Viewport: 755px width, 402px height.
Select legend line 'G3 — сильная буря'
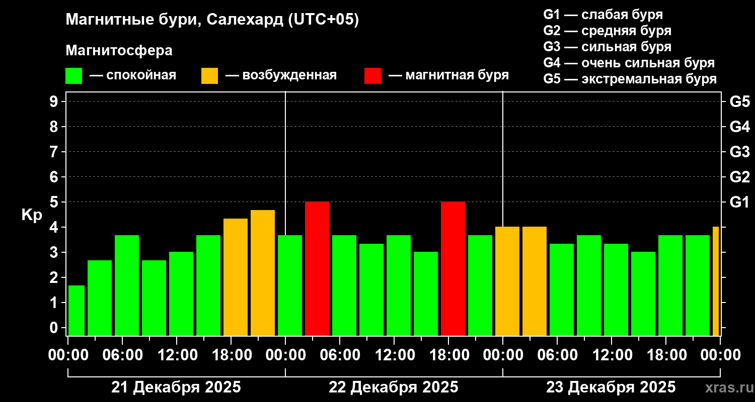click(x=608, y=47)
